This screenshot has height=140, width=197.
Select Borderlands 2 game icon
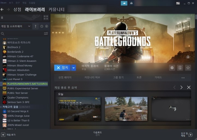tap(5, 52)
